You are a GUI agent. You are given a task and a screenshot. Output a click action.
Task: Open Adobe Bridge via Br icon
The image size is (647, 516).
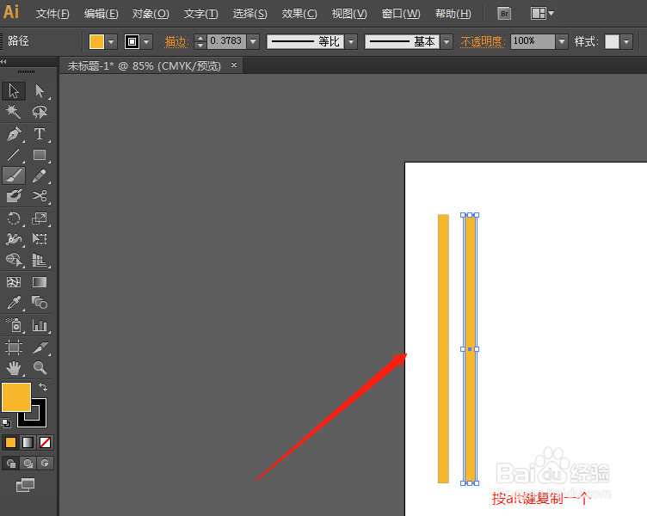pyautogui.click(x=504, y=14)
